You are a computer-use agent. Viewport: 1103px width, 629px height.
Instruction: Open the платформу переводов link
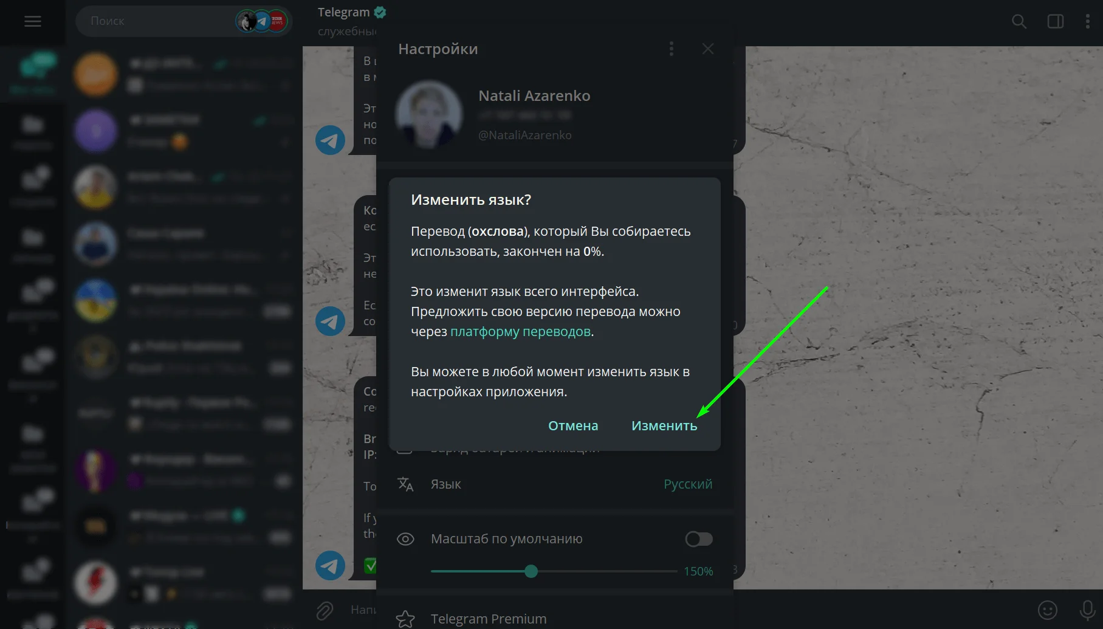[x=520, y=332]
